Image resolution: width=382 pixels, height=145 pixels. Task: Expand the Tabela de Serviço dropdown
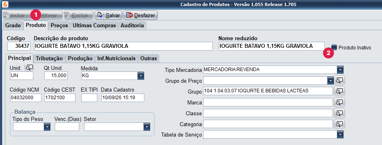click(x=340, y=134)
